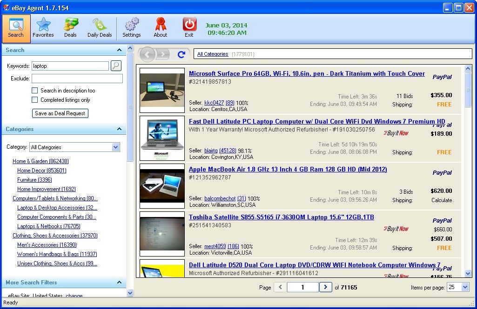Collapse the Categories panel
The image size is (477, 309).
[120, 129]
